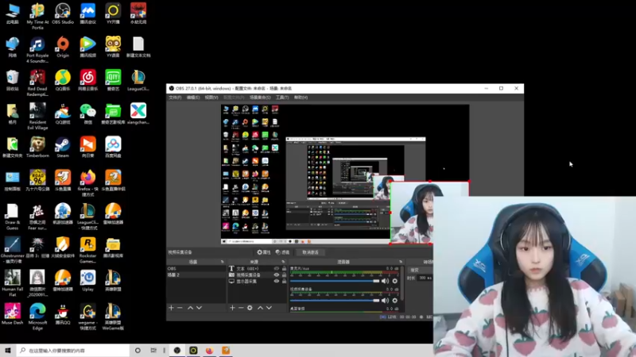The image size is (636, 357).
Task: Open Microsoft Edge desktop shortcut
Action: click(x=37, y=317)
